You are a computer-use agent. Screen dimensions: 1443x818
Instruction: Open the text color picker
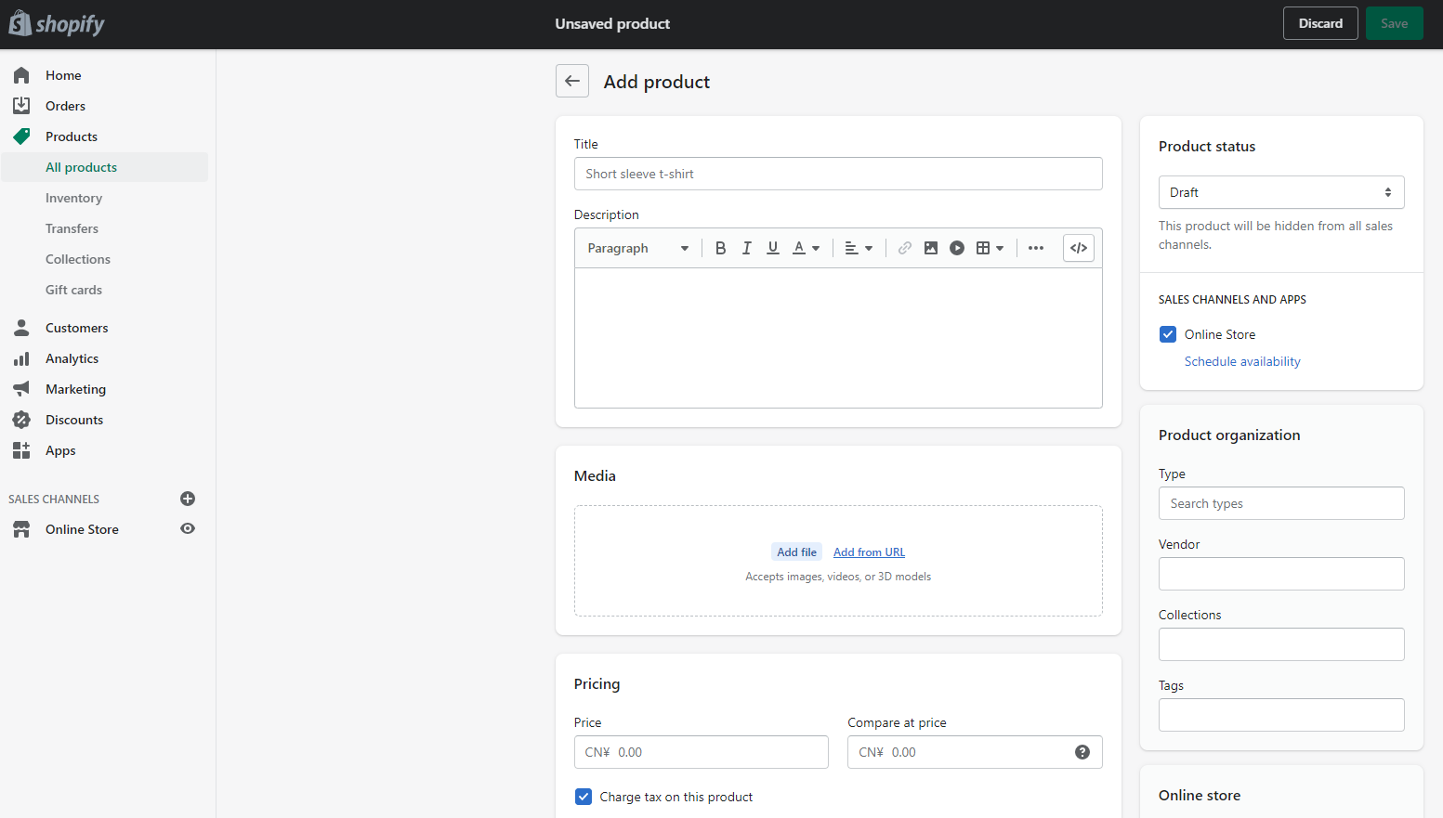pyautogui.click(x=805, y=248)
